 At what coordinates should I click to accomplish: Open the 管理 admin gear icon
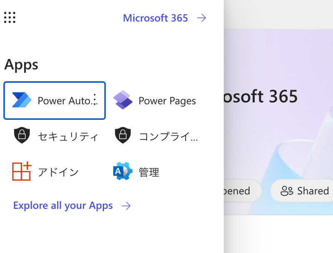123,171
